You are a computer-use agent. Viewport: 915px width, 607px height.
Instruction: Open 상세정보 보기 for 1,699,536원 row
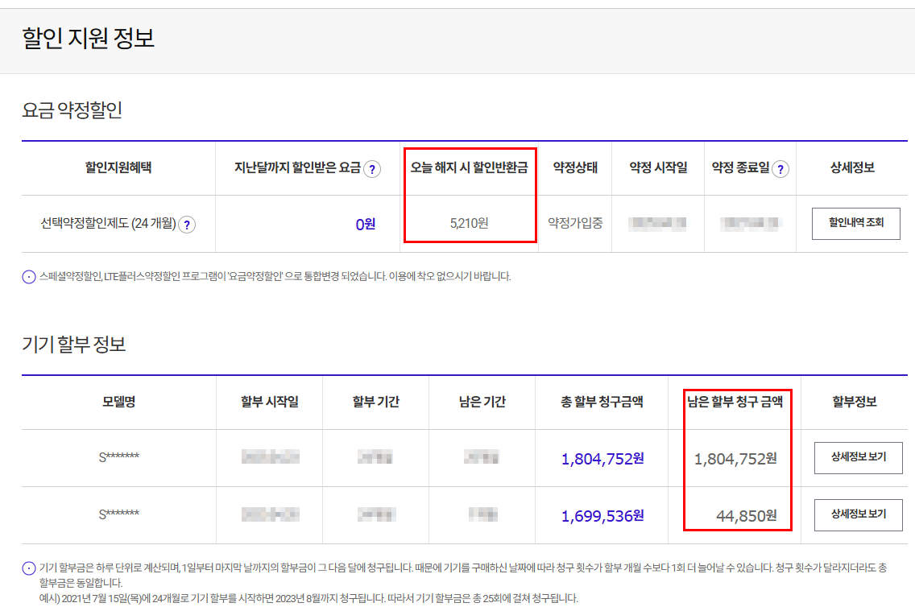coord(858,515)
